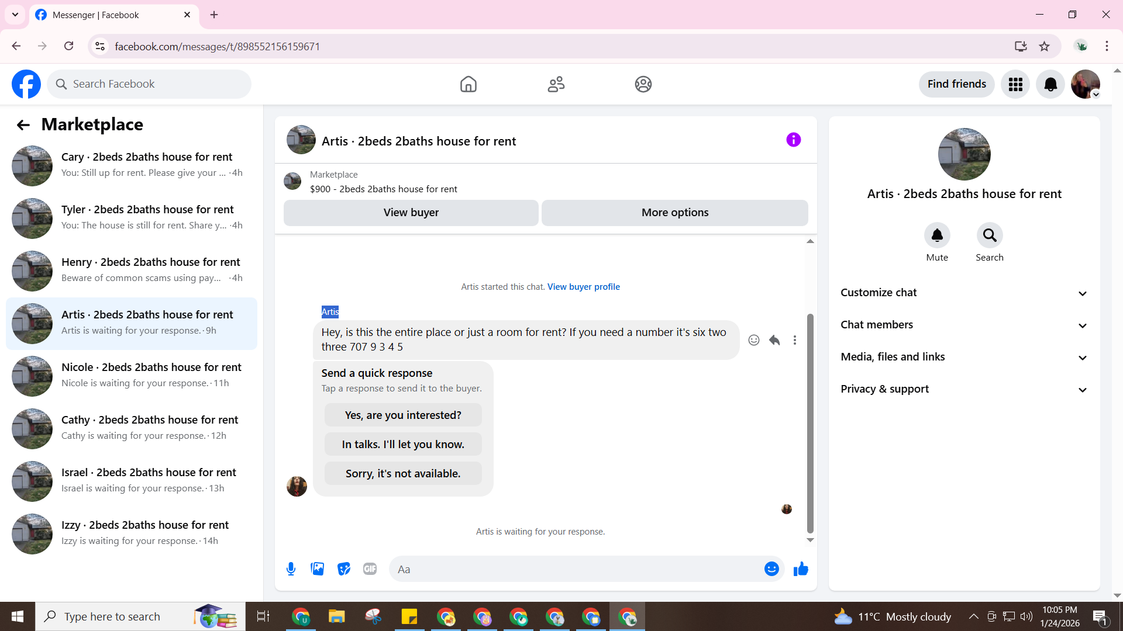The height and width of the screenshot is (631, 1123).
Task: Open Nicole's house for rent conversation
Action: pyautogui.click(x=132, y=376)
